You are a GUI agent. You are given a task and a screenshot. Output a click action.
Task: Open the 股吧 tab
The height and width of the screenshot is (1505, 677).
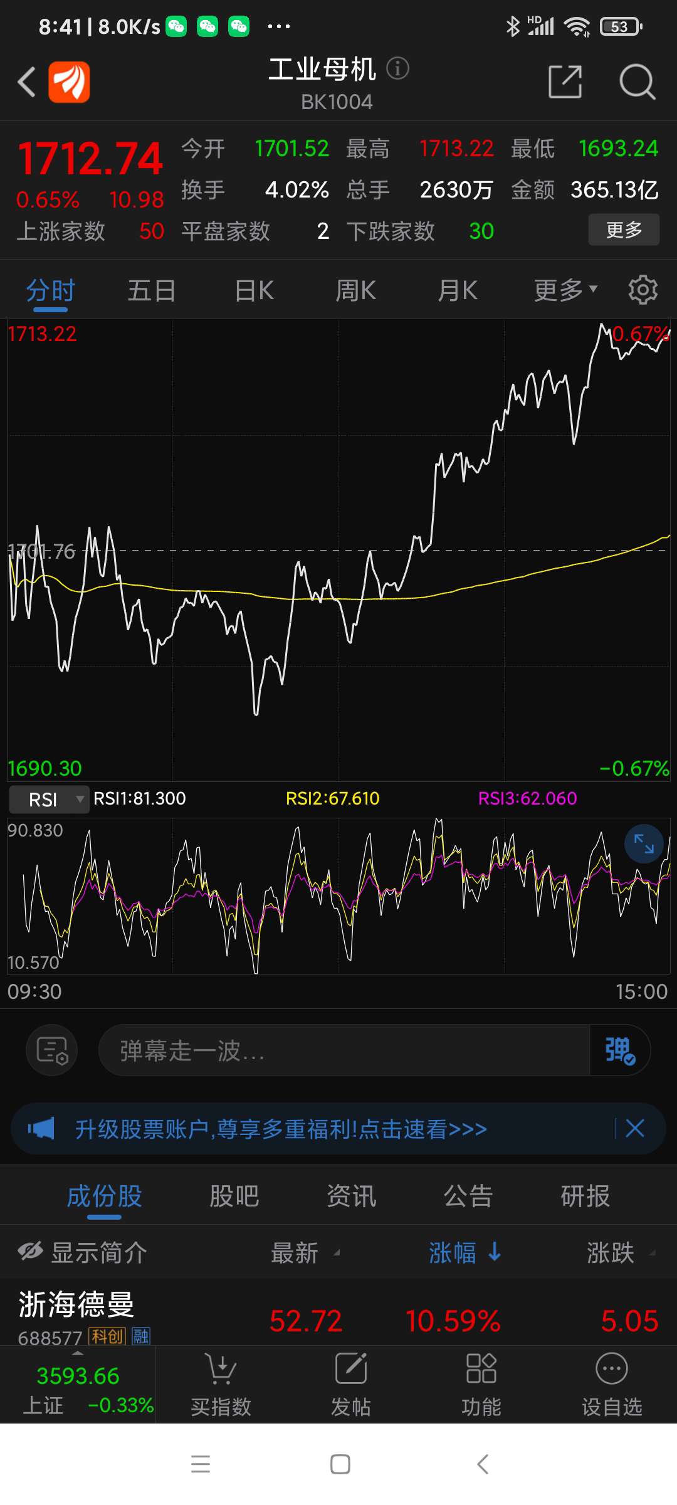[234, 1196]
